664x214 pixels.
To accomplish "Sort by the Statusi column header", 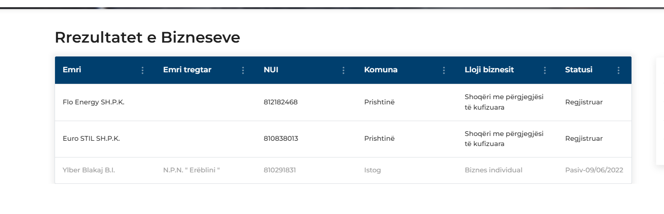I will click(579, 70).
